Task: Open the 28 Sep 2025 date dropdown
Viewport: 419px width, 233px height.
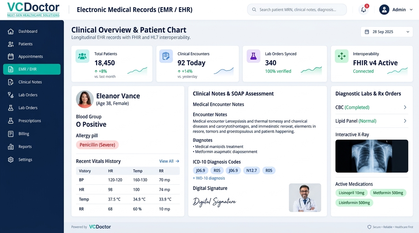Action: point(387,32)
